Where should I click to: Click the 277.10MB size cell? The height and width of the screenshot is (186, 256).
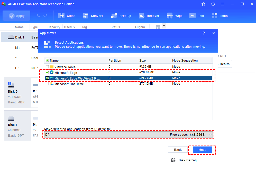tap(146, 83)
